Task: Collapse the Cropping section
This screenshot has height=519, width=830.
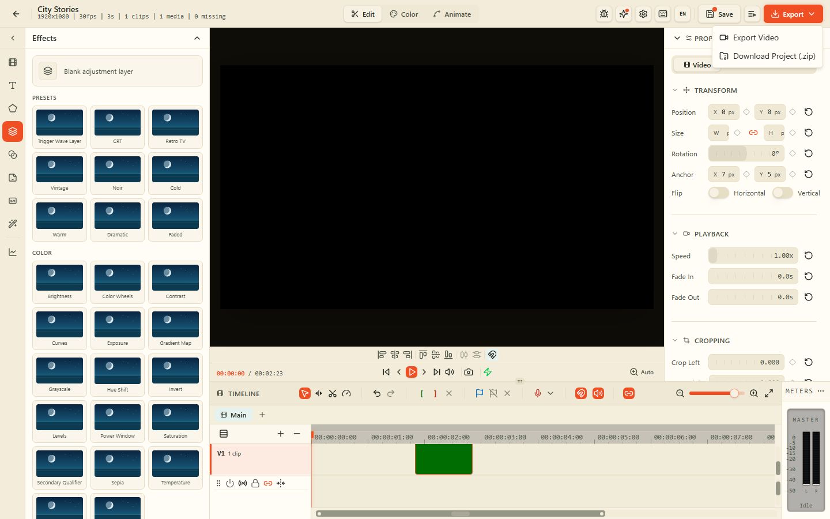Action: [x=675, y=341]
